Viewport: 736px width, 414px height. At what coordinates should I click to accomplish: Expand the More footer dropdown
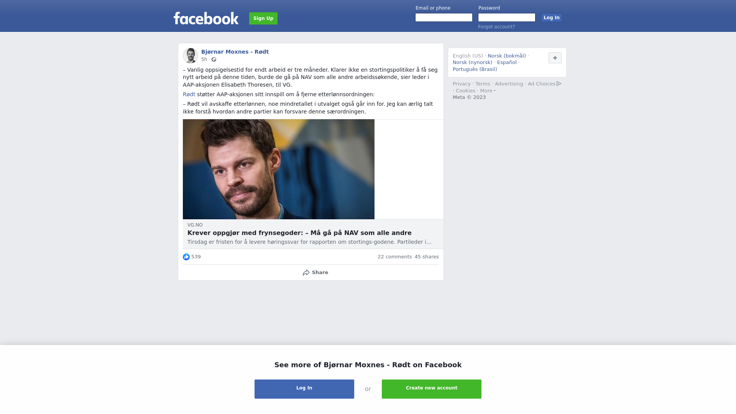point(488,91)
